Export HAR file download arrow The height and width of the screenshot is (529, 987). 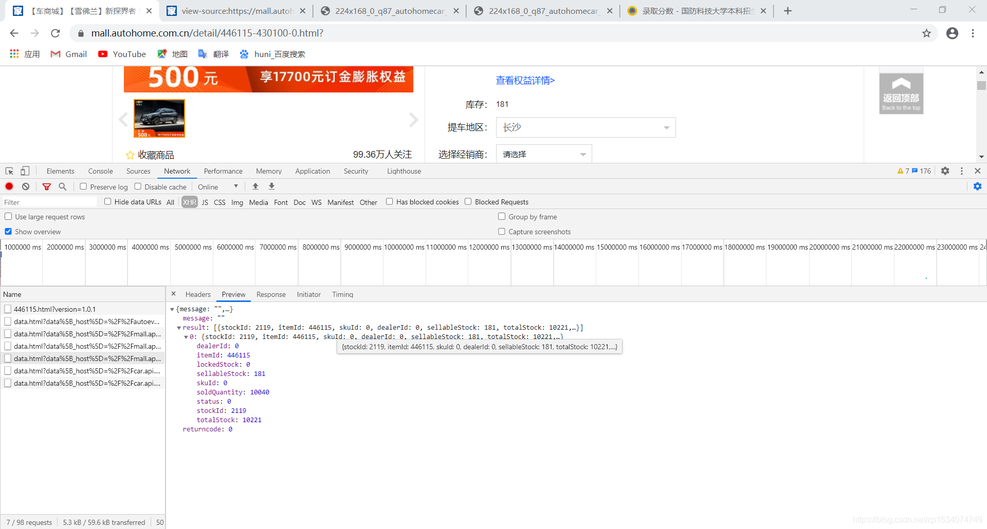(272, 186)
